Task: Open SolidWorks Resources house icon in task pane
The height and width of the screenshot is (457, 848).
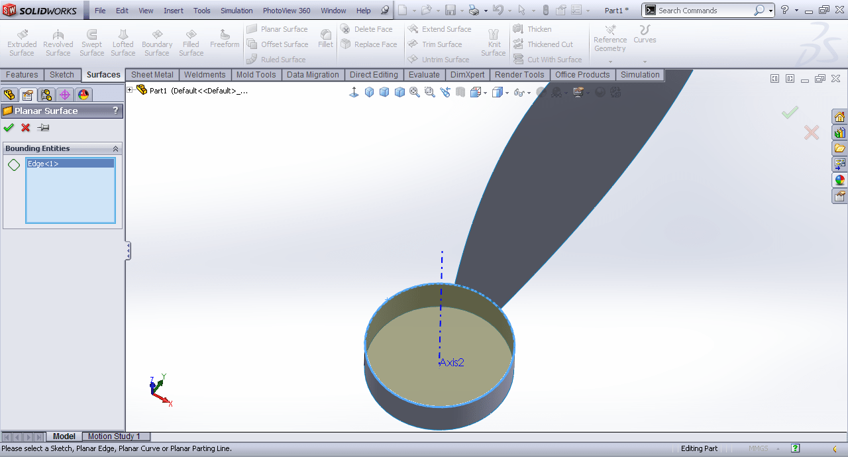Action: [840, 117]
